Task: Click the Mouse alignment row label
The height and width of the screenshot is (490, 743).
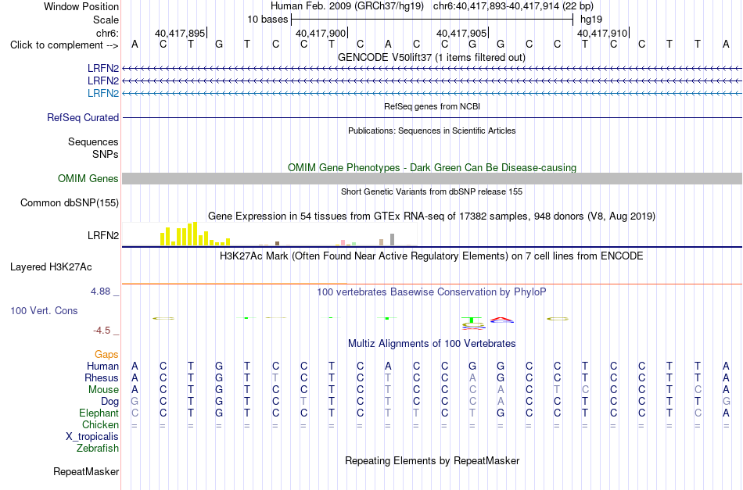Action: pyautogui.click(x=103, y=390)
